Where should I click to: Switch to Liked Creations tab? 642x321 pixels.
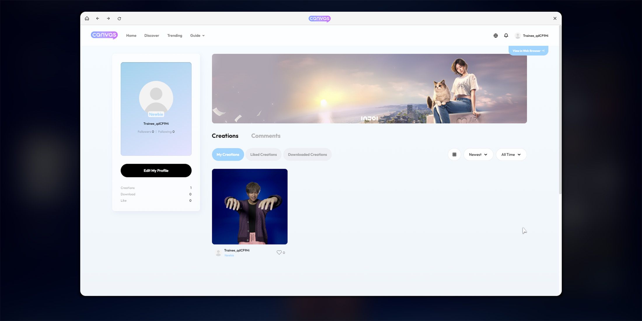tap(263, 154)
